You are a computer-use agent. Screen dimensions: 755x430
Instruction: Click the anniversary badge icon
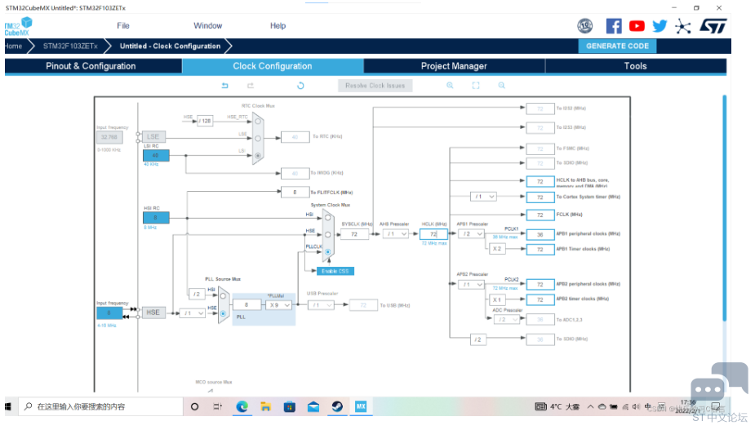pyautogui.click(x=585, y=26)
